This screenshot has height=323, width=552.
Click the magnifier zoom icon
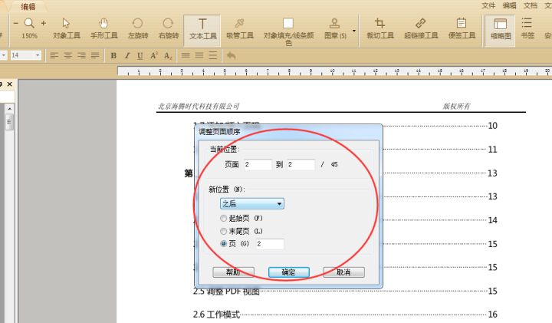[x=29, y=23]
